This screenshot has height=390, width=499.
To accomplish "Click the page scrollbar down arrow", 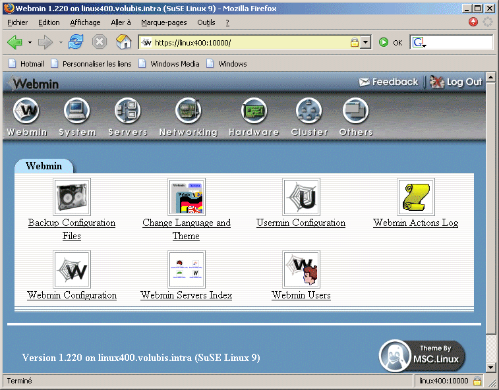I will tap(490, 368).
